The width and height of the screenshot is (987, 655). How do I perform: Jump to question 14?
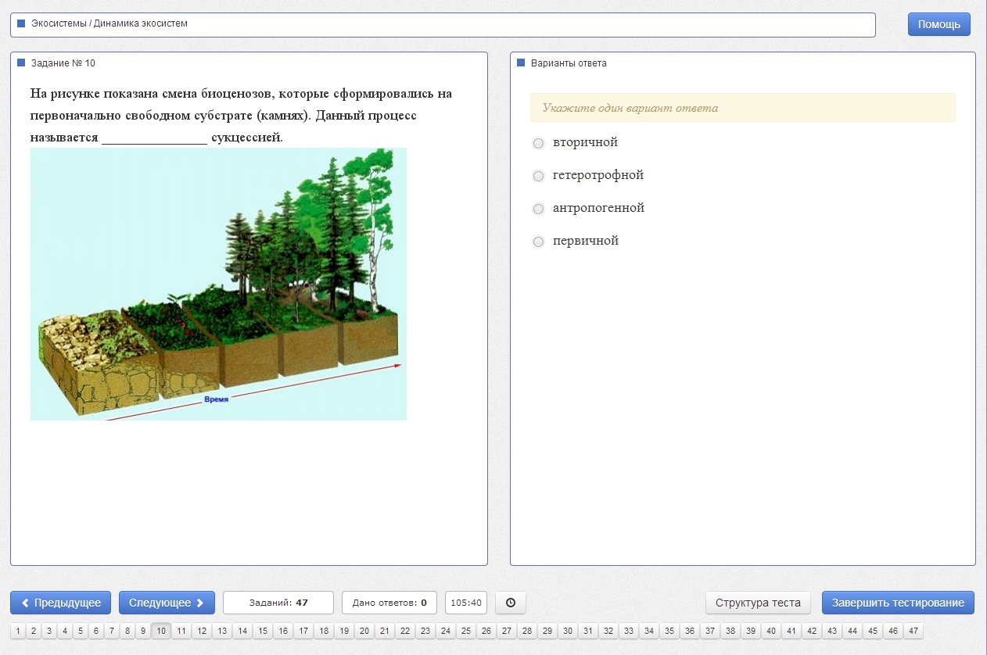click(x=242, y=631)
